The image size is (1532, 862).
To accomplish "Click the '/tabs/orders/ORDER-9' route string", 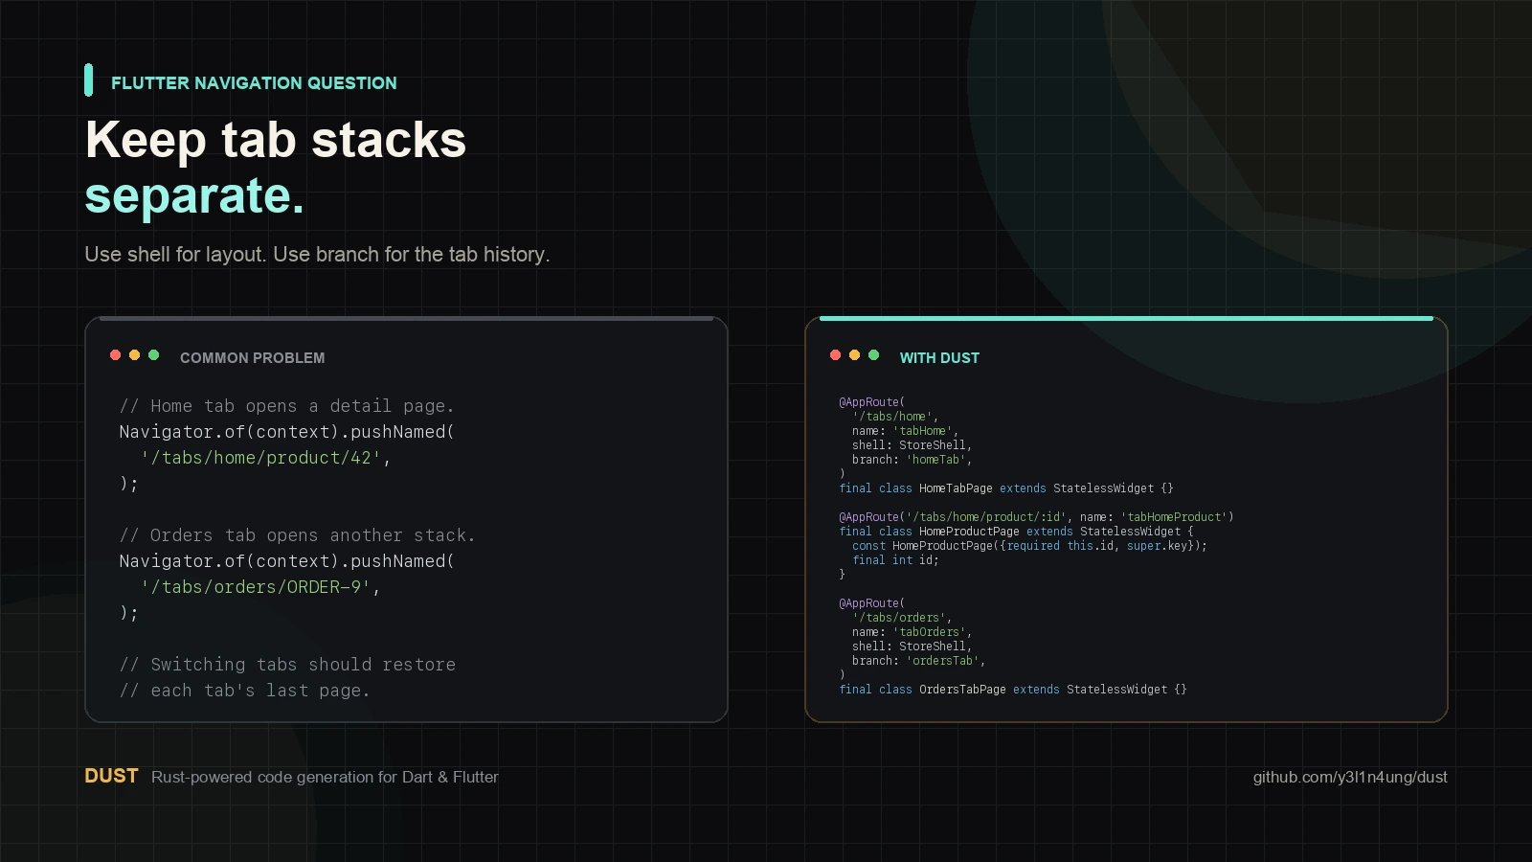I will click(256, 587).
